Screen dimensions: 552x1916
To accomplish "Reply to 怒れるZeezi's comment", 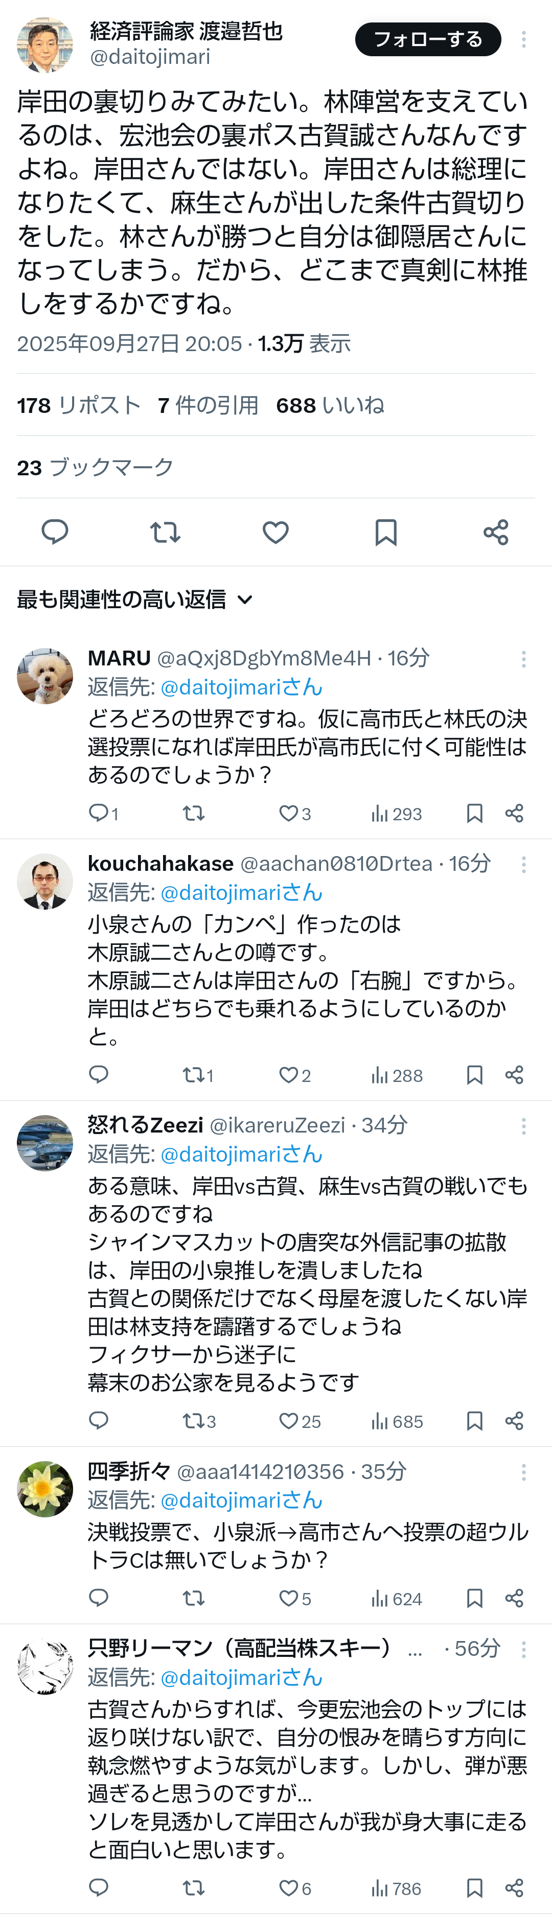I will click(99, 1421).
